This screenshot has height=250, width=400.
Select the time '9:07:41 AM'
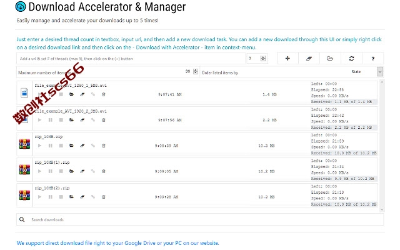[169, 94]
